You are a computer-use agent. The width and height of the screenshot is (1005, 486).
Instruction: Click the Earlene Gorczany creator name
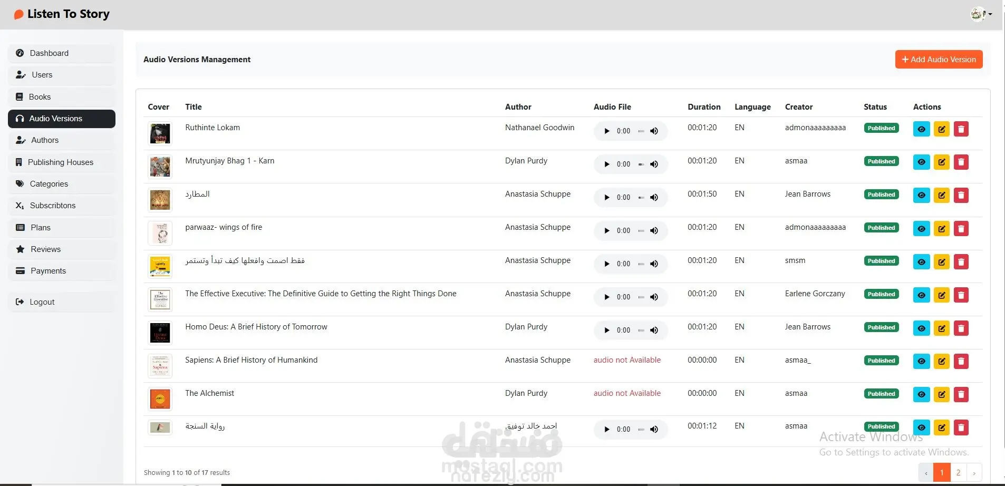coord(815,294)
